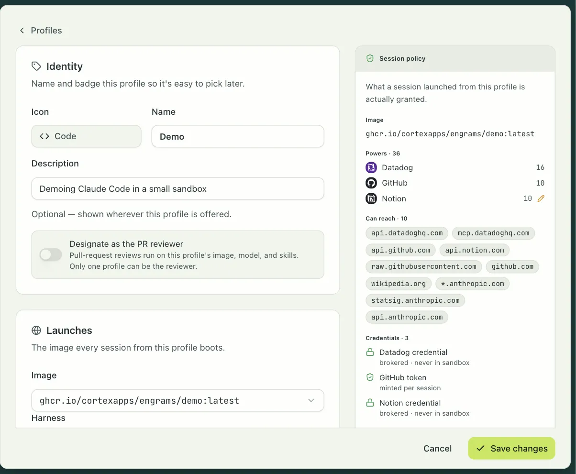Click the Notion logo icon
The image size is (576, 474).
pyautogui.click(x=371, y=198)
